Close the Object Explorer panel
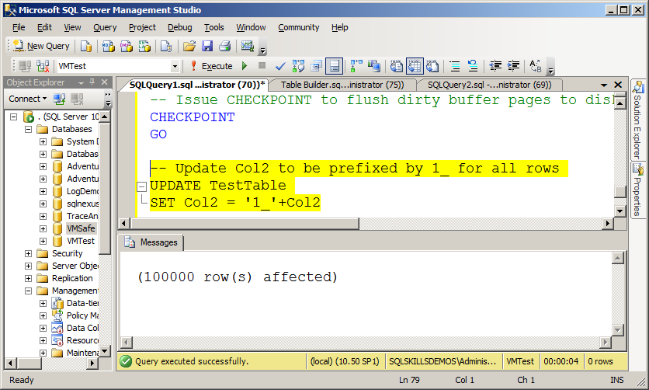 104,82
